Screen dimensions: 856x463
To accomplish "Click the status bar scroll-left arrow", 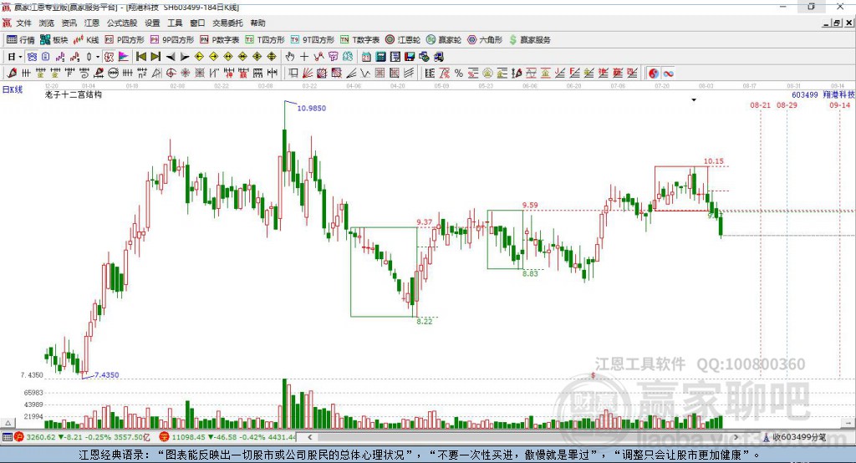I will tap(310, 437).
